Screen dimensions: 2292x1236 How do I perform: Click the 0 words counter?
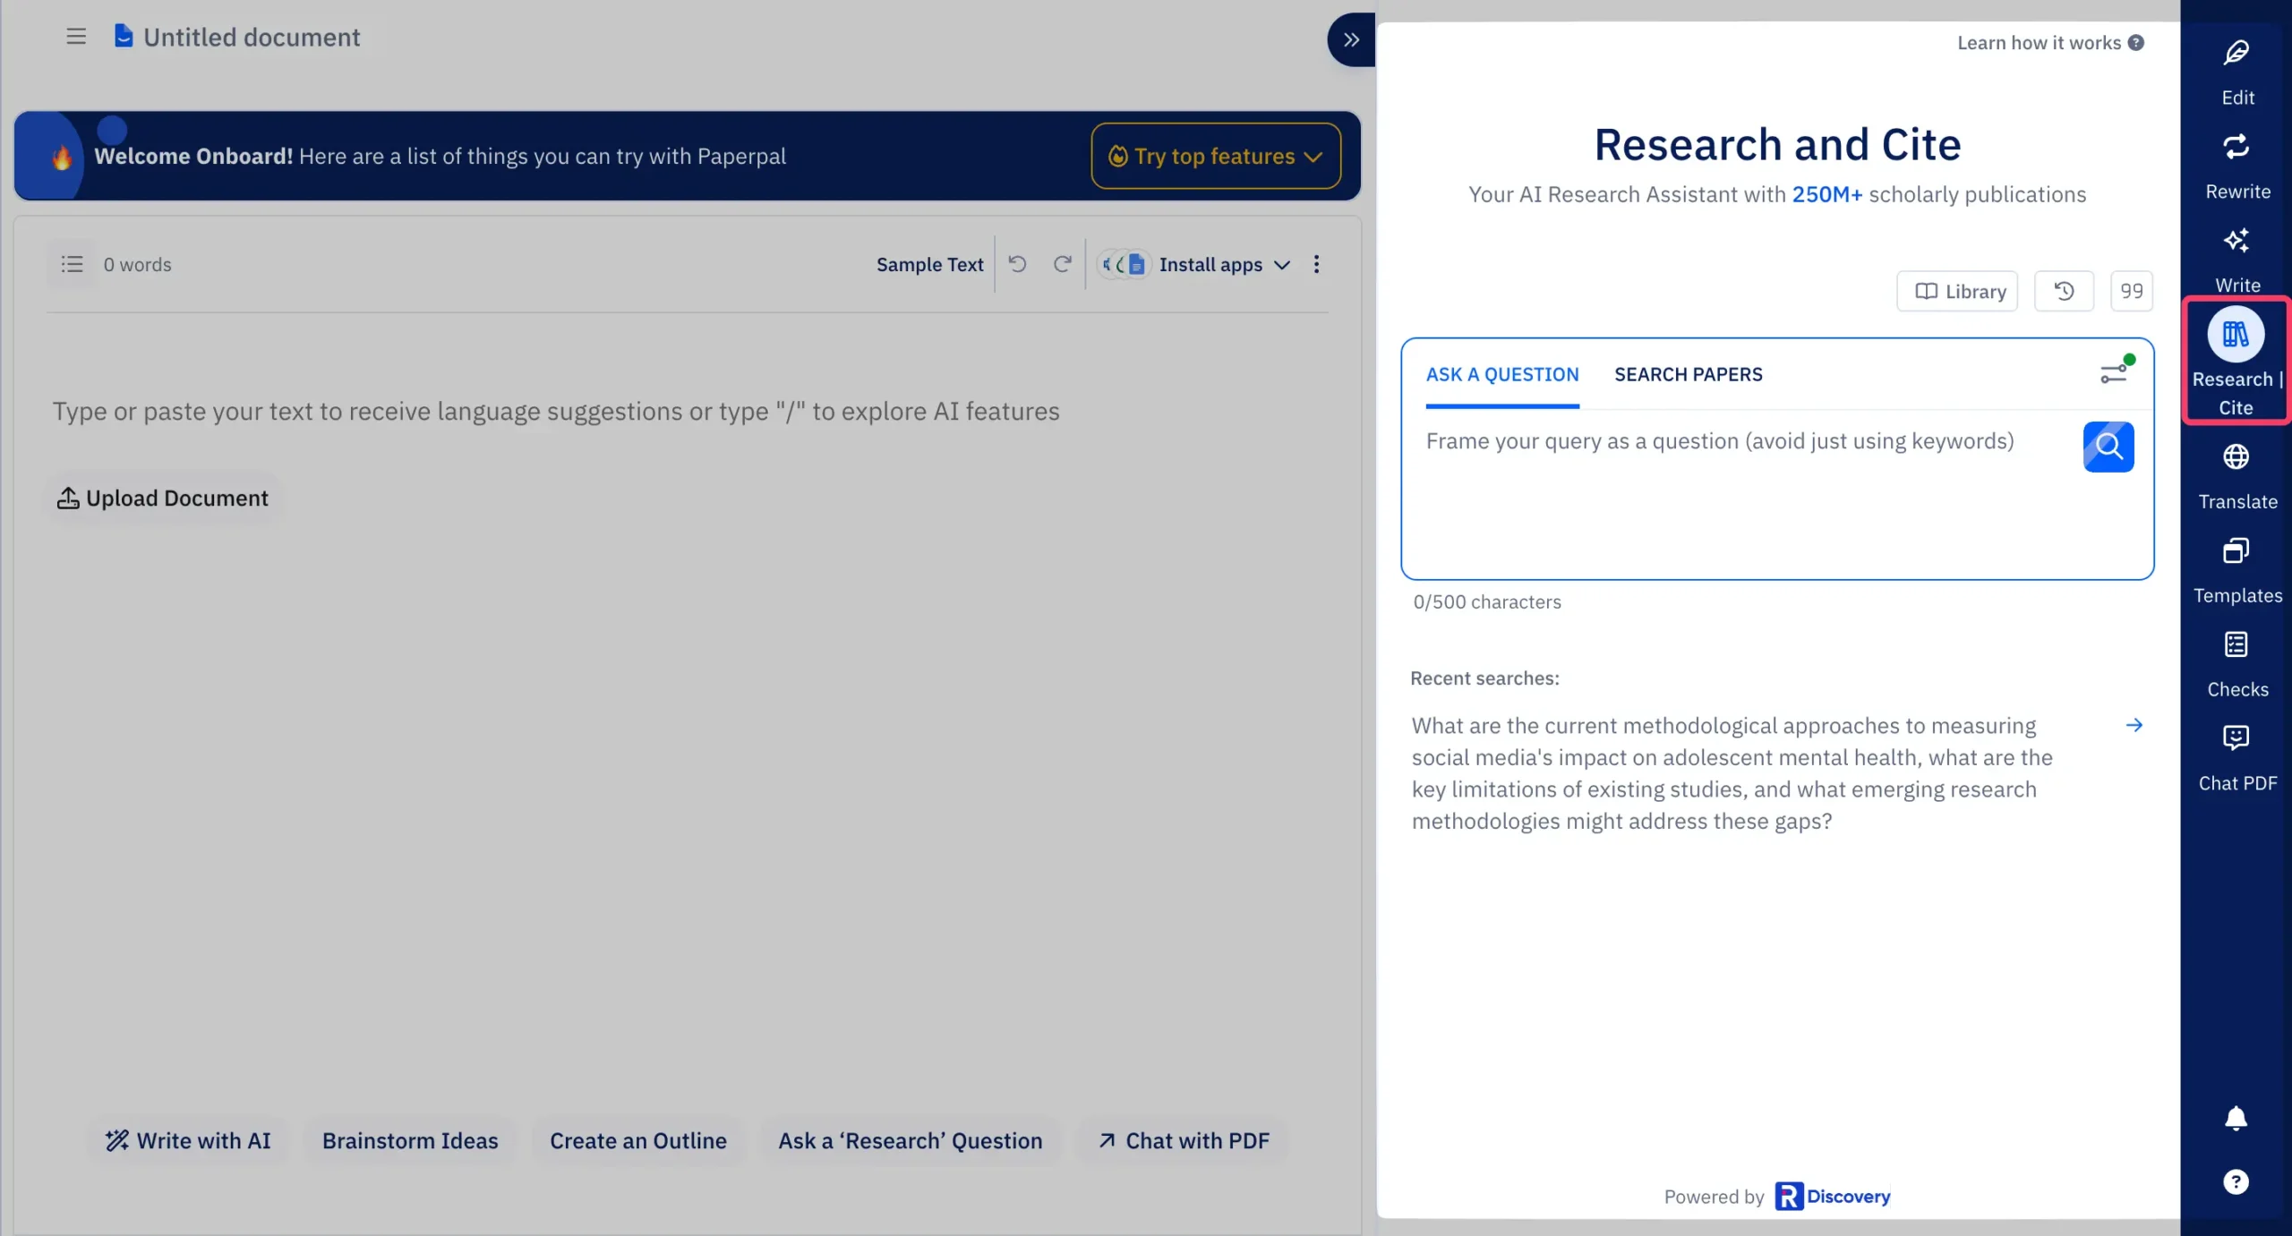point(137,264)
